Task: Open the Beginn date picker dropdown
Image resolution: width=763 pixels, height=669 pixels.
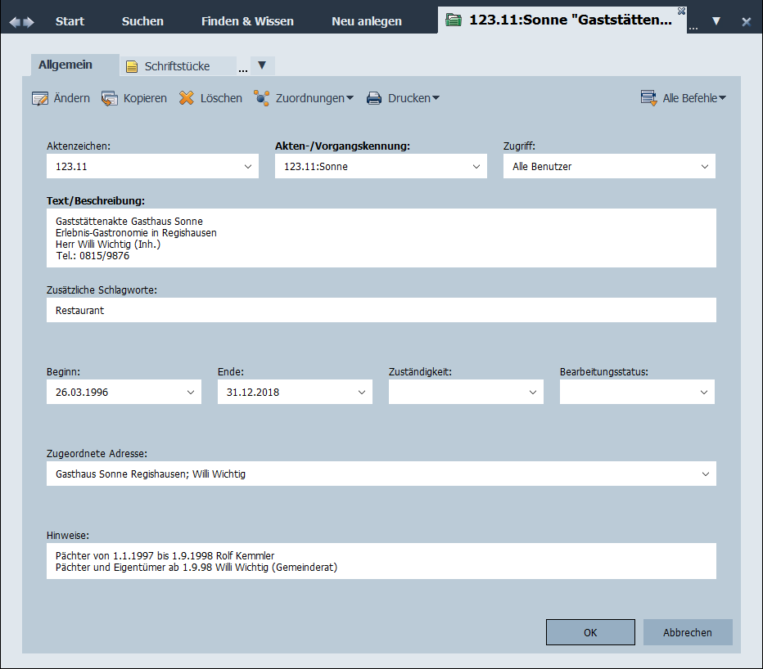Action: click(x=191, y=393)
